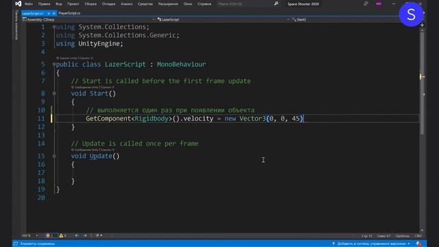Viewport: 439px width, 247px height.
Task: Open the Анализ menu
Action: [126, 4]
